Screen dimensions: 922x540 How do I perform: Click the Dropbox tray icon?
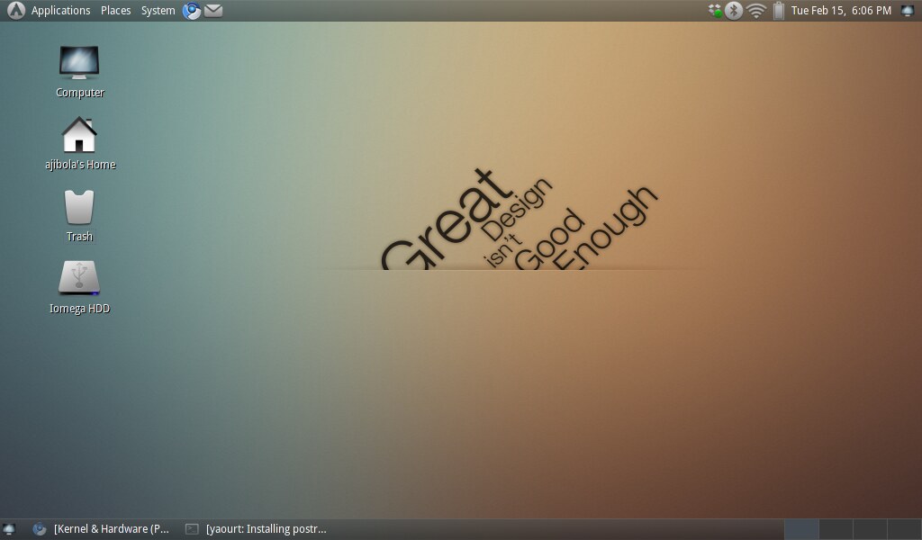click(716, 11)
